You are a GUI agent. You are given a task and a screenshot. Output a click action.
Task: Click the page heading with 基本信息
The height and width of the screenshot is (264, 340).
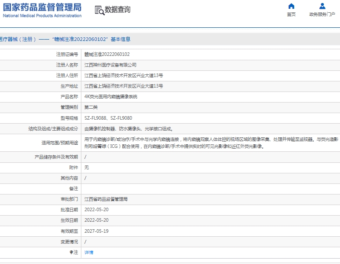click(65, 39)
